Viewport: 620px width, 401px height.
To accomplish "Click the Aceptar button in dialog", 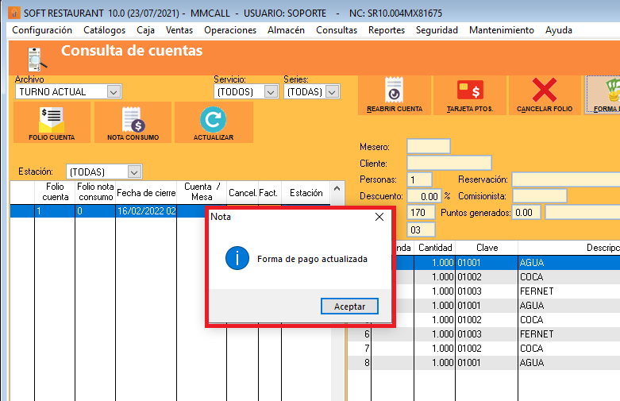I will (349, 307).
